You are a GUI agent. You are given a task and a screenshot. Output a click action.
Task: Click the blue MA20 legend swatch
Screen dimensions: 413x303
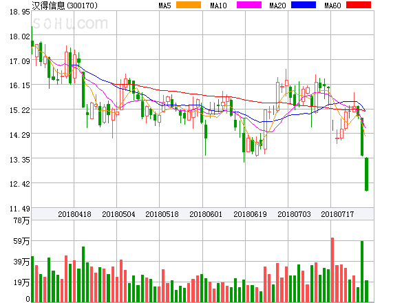click(304, 5)
